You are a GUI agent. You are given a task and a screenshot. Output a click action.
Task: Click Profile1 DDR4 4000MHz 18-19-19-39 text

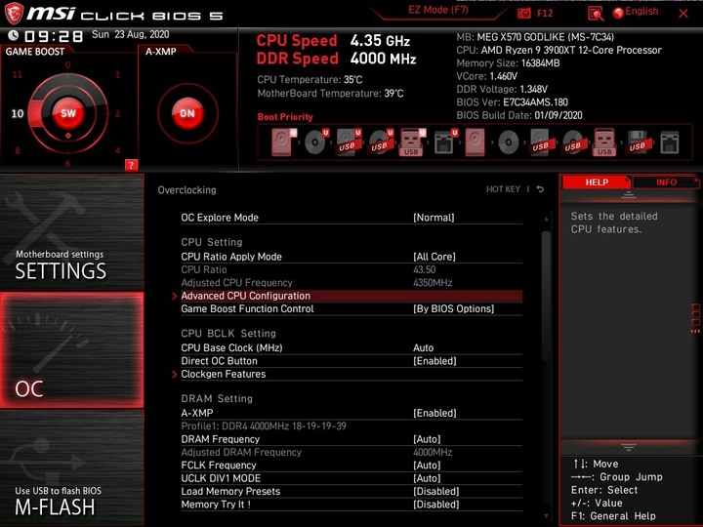click(x=264, y=426)
